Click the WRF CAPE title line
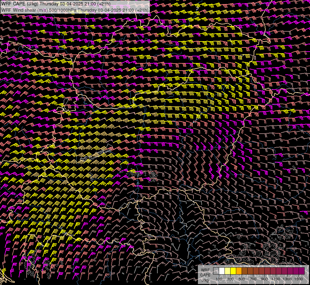This screenshot has height=285, width=310. [56, 3]
